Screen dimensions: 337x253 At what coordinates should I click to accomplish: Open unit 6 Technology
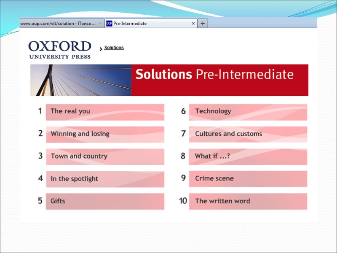tap(248, 112)
